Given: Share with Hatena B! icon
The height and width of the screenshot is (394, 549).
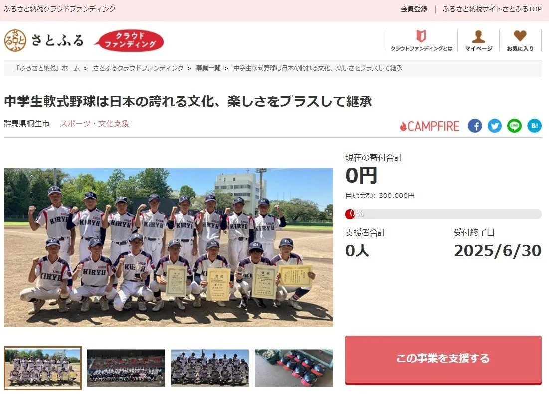Looking at the screenshot, I should click(535, 126).
